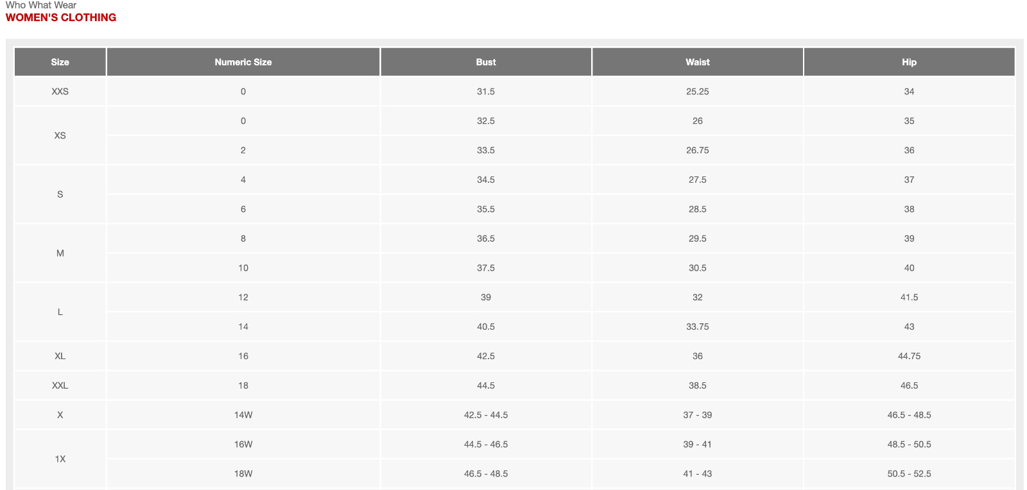Click the Waist column header
Viewport: 1027px width, 490px height.
point(698,62)
